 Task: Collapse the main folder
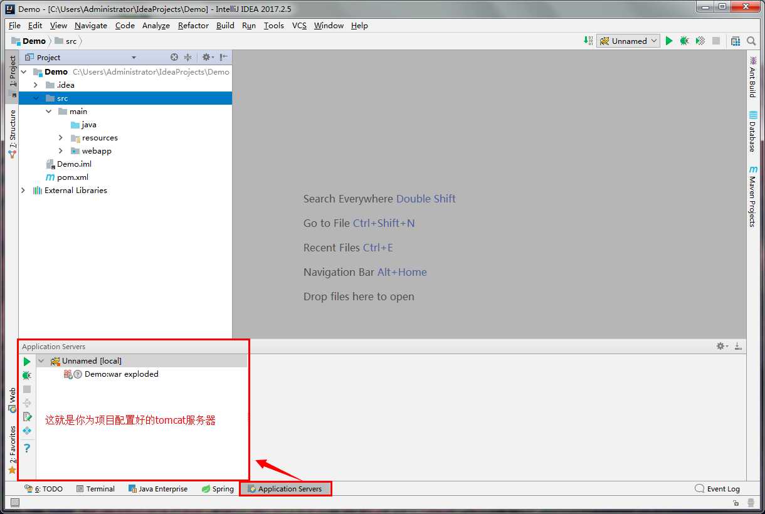click(49, 111)
